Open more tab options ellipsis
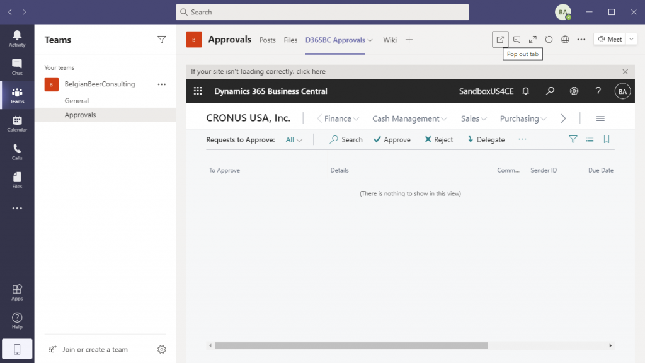Image resolution: width=645 pixels, height=363 pixels. click(x=581, y=40)
